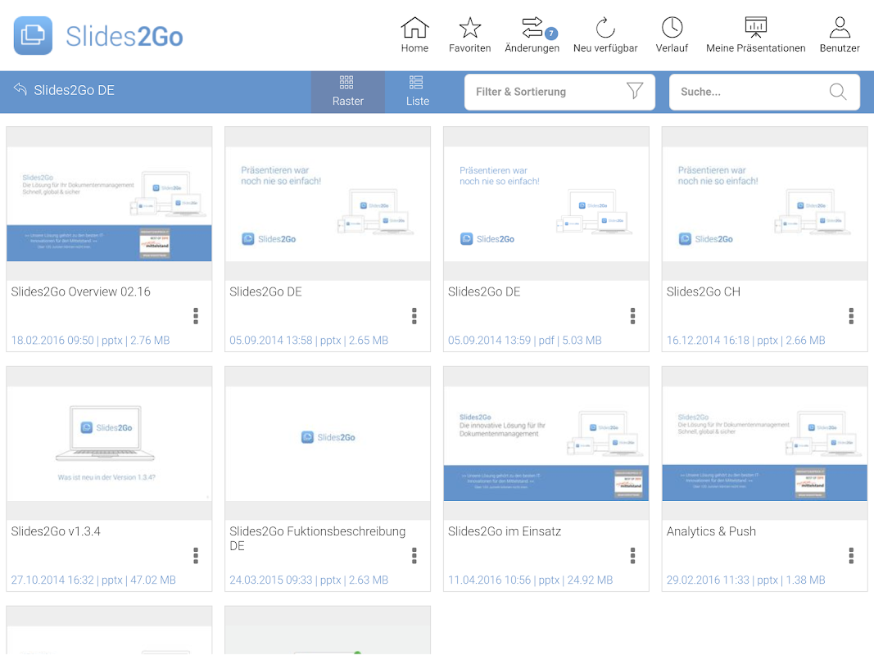Open Slides2Go v1.3.4 thumbnail
Screen dimensions: 874x655
point(109,443)
